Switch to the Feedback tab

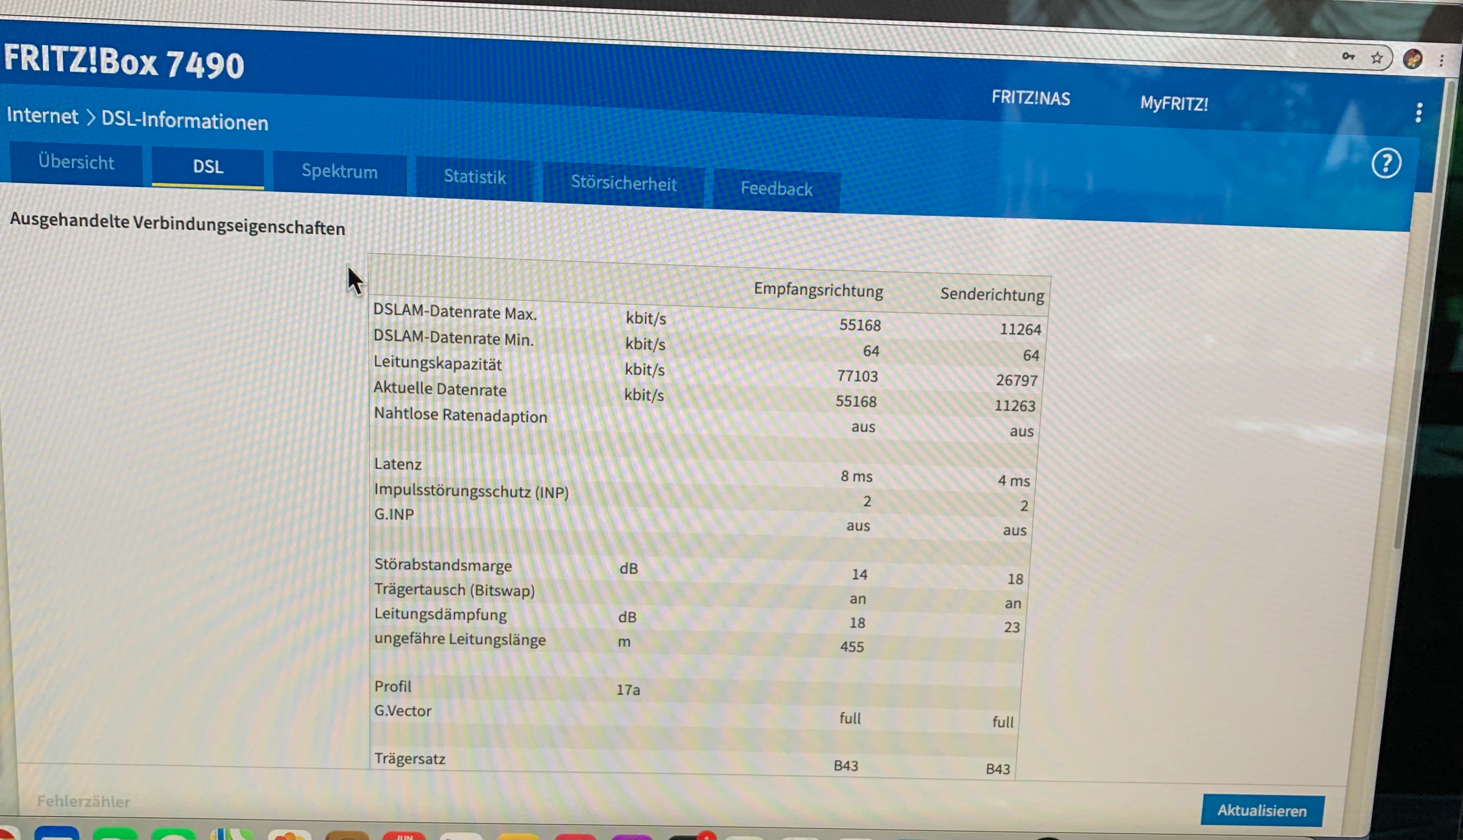776,189
